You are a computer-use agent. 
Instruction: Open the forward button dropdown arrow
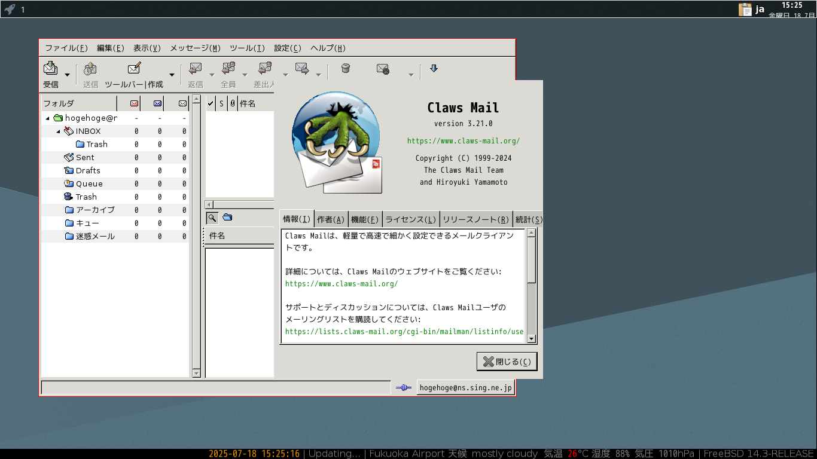tap(318, 75)
